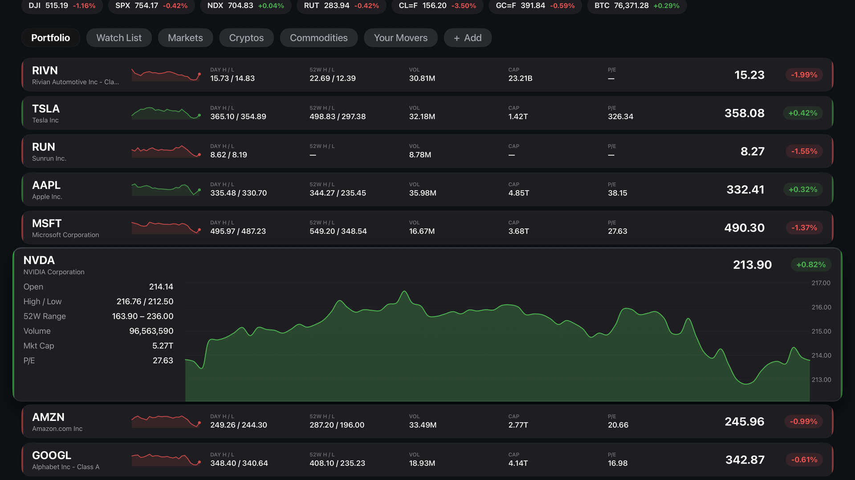Select the Cryptos tab
Viewport: 855px width, 480px height.
(x=246, y=38)
